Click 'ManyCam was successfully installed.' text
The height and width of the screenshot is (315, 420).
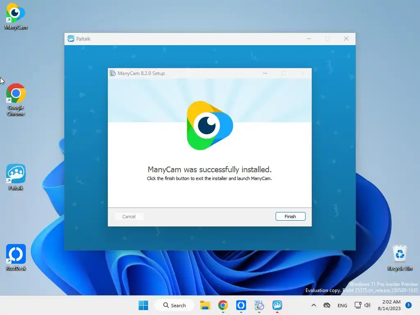(x=210, y=169)
